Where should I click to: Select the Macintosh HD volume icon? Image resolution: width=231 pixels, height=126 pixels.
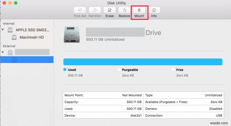coord(14,37)
